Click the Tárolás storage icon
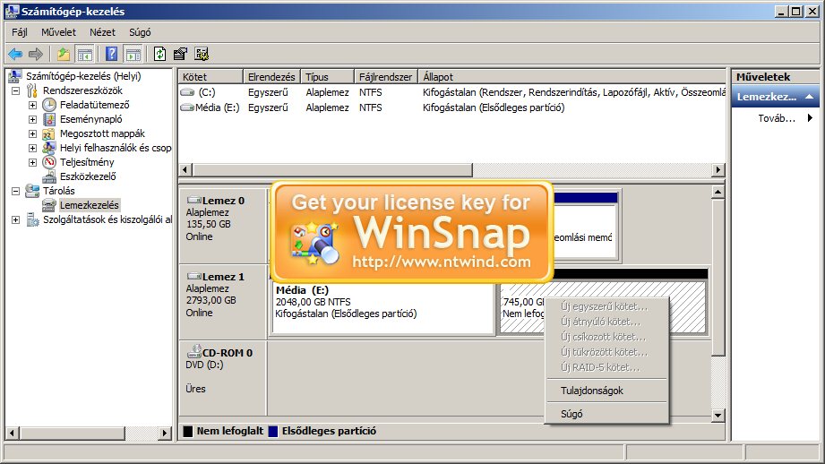 [32, 191]
